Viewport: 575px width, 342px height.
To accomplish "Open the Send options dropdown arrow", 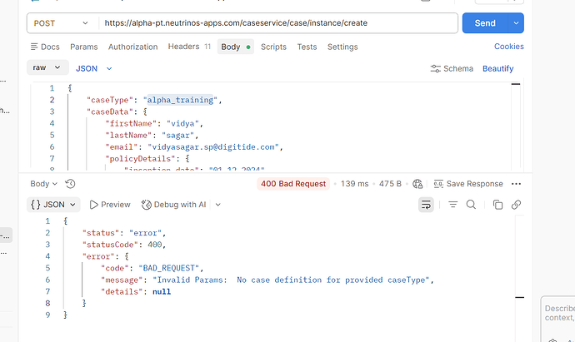I will pos(516,23).
